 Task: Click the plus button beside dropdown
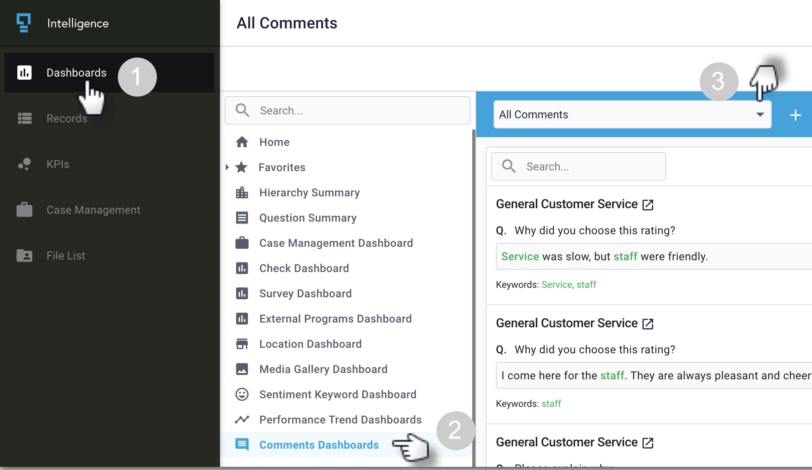pos(795,115)
